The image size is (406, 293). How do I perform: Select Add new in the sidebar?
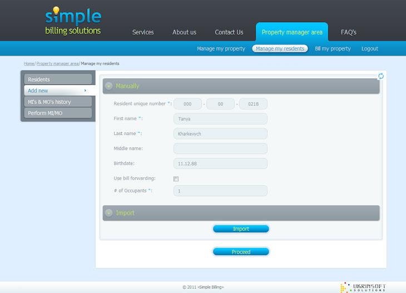tap(60, 91)
